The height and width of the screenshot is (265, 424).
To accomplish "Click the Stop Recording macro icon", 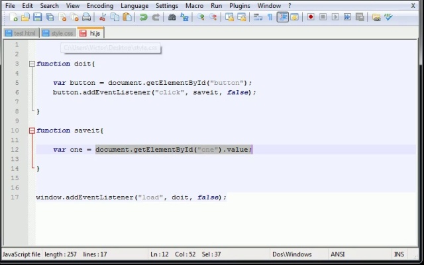I will click(x=323, y=17).
